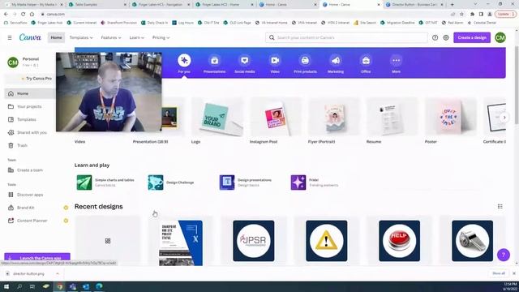Image resolution: width=519 pixels, height=292 pixels.
Task: Switch recent designs to list view
Action: (x=500, y=207)
